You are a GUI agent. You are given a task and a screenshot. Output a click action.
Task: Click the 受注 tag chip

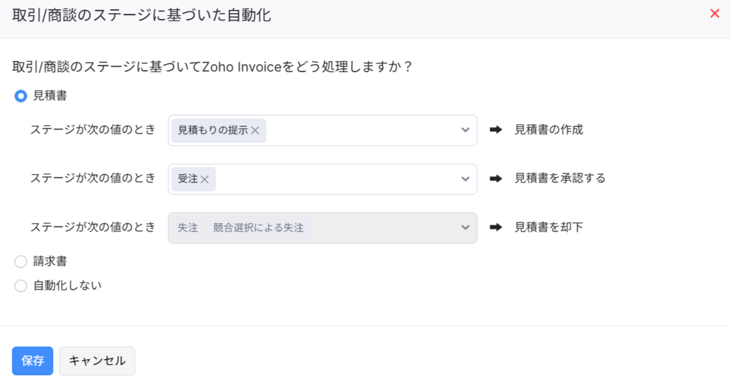coord(188,179)
